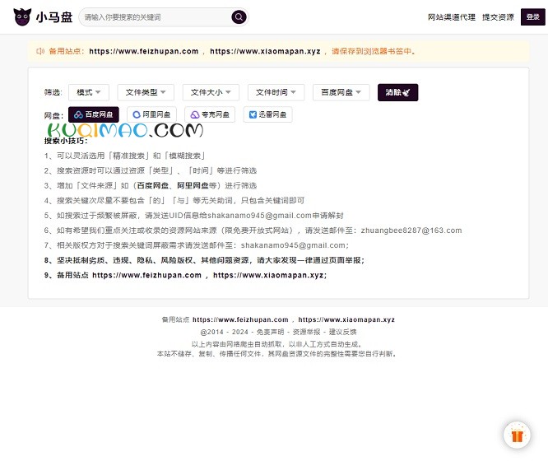Select the 夸克网盘 disk filter chip
The width and height of the screenshot is (548, 475).
tap(210, 114)
